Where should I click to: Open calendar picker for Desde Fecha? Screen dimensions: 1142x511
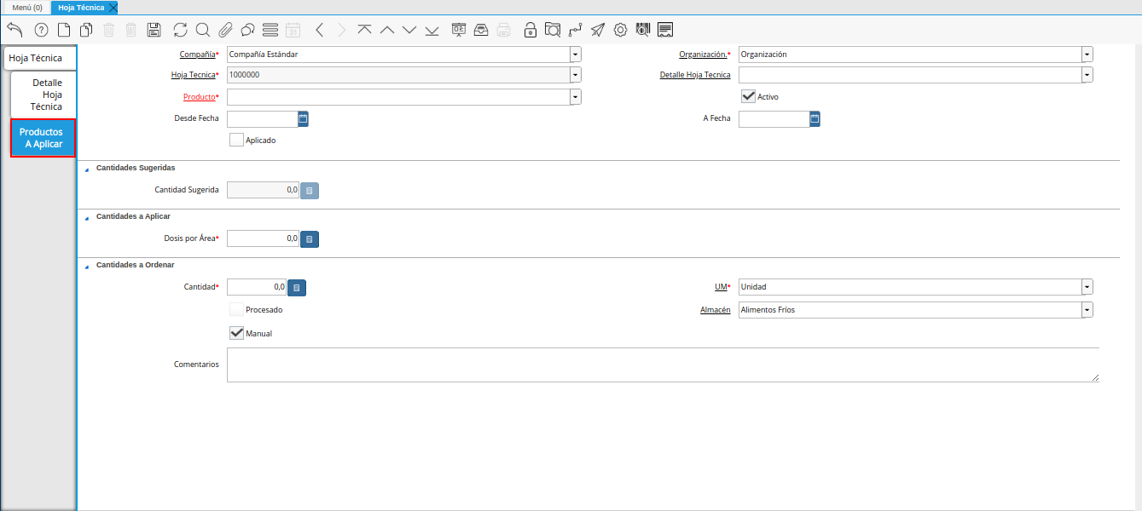(303, 118)
